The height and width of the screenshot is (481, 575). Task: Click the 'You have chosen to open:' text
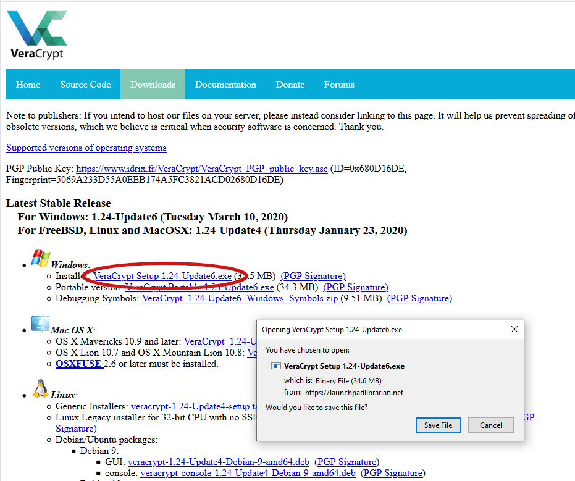pyautogui.click(x=308, y=350)
